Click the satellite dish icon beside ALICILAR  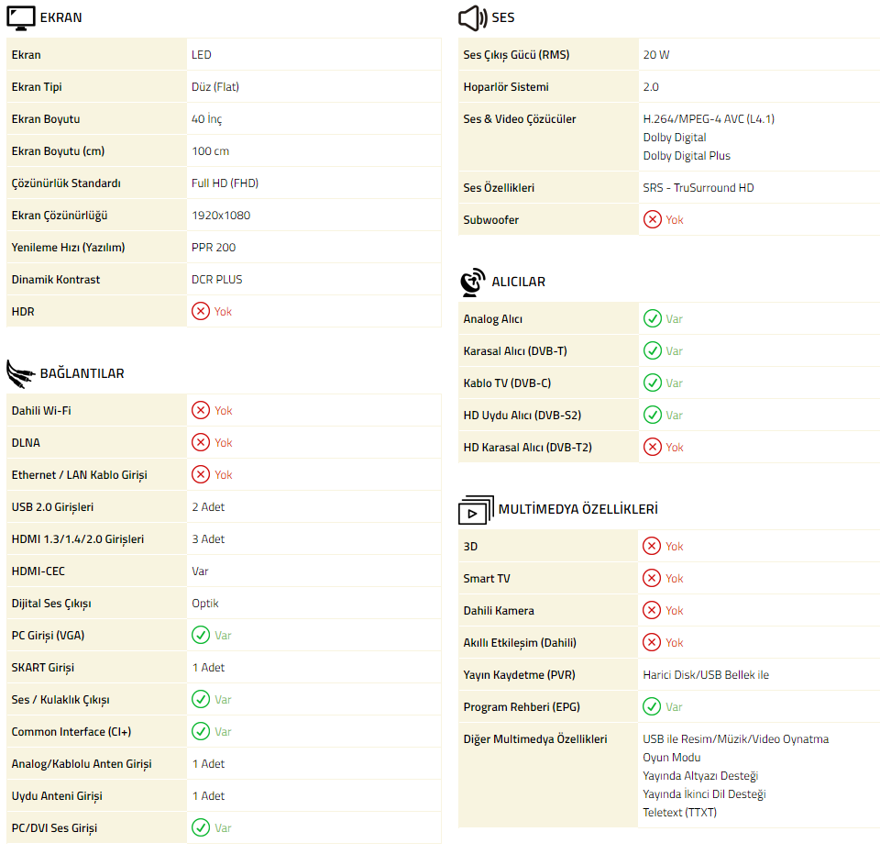click(x=472, y=282)
